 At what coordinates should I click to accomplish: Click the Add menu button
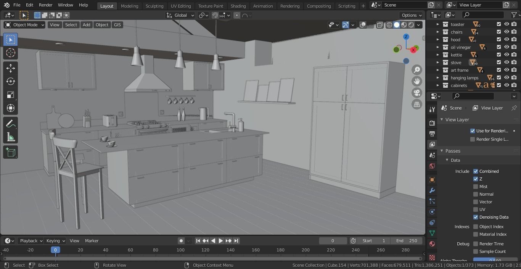[87, 25]
